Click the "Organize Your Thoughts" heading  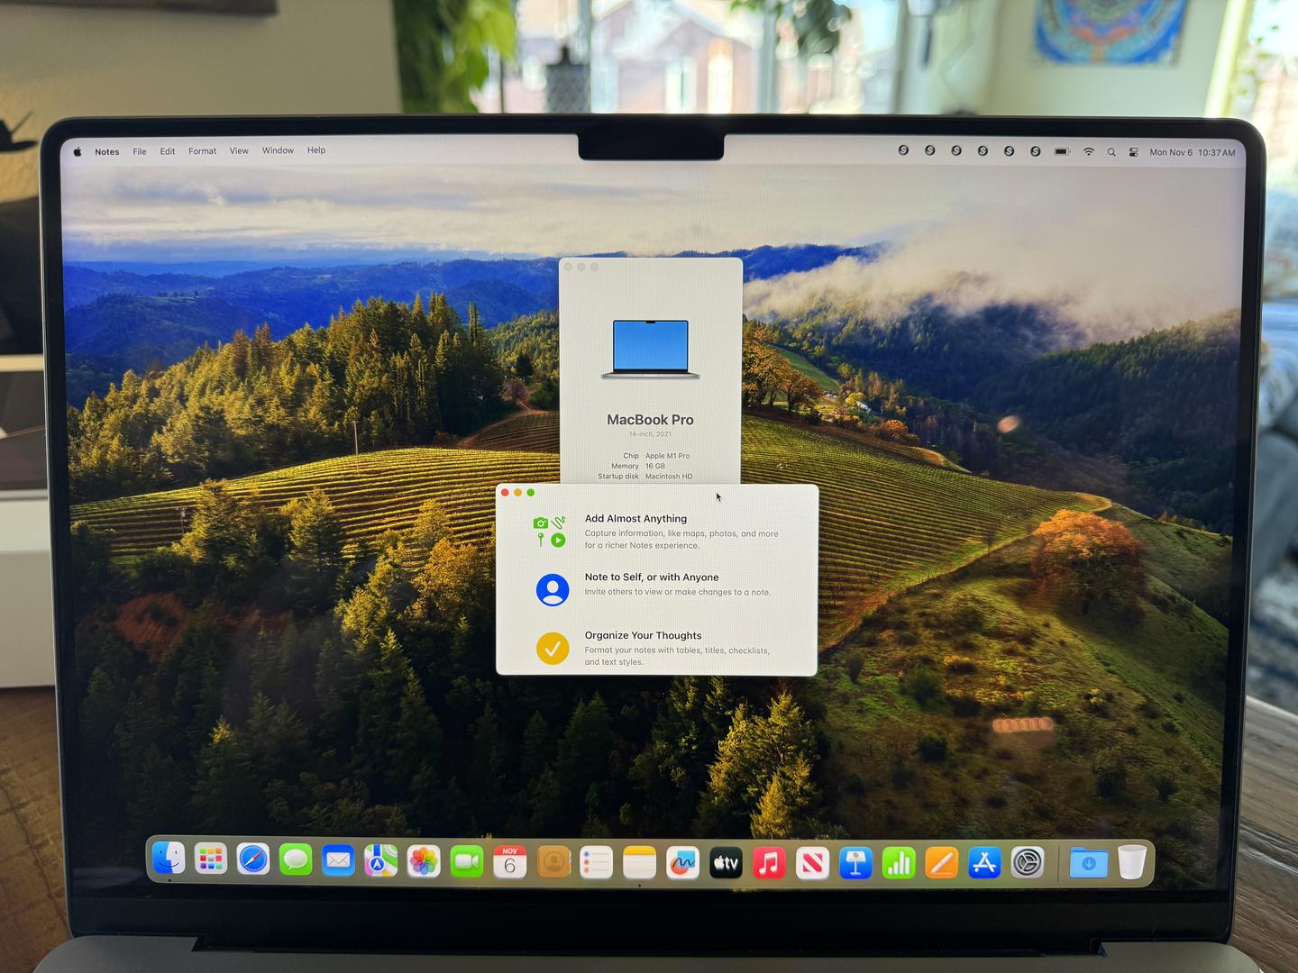point(643,635)
